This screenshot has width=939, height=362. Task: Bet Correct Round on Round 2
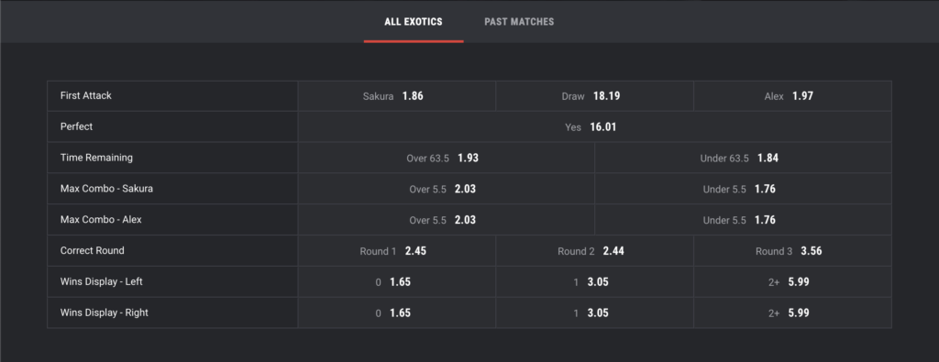(x=594, y=251)
